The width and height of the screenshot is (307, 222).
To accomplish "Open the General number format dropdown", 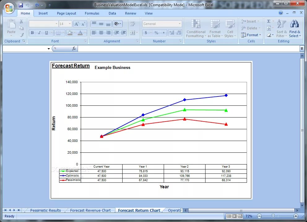I will tap(179, 24).
